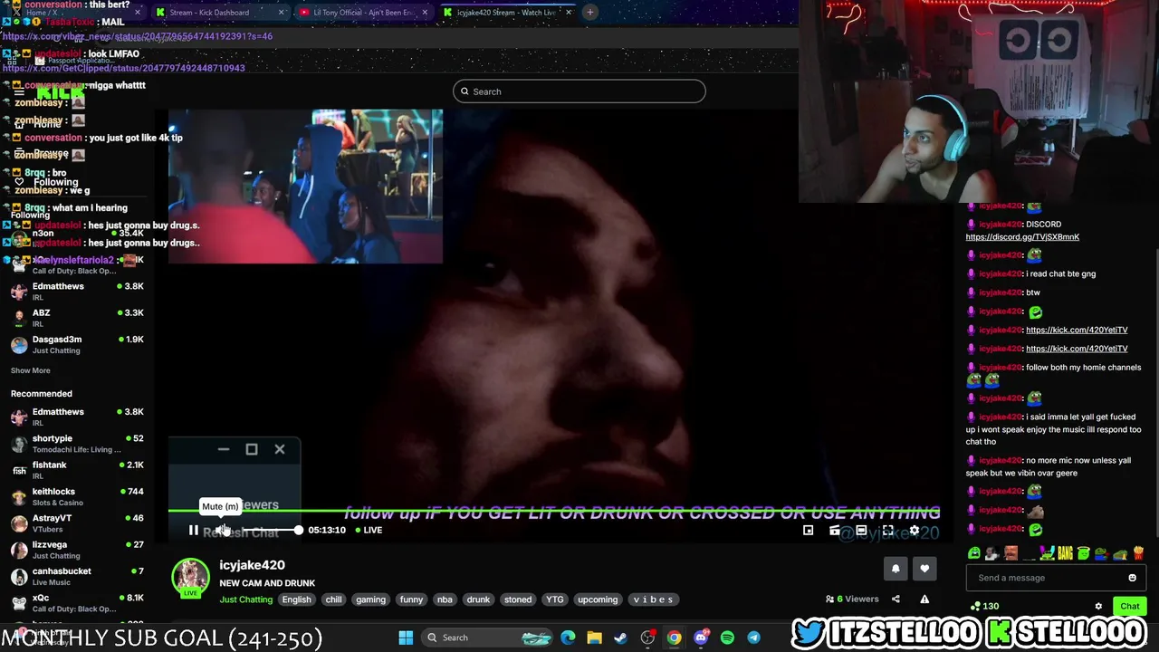Open first kick.com/420YetiTV link

pyautogui.click(x=1077, y=330)
